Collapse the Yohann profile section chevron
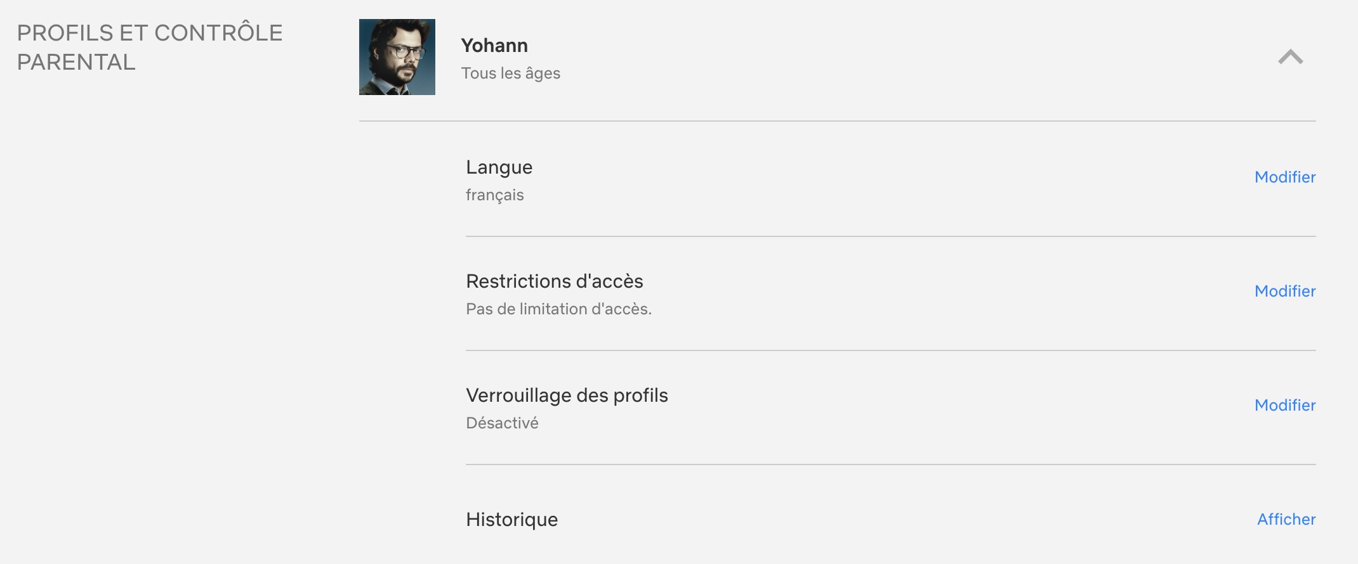This screenshot has width=1358, height=564. tap(1290, 57)
